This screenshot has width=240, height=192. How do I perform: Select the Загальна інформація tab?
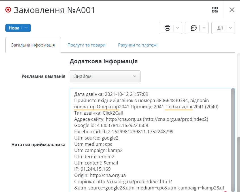click(33, 45)
